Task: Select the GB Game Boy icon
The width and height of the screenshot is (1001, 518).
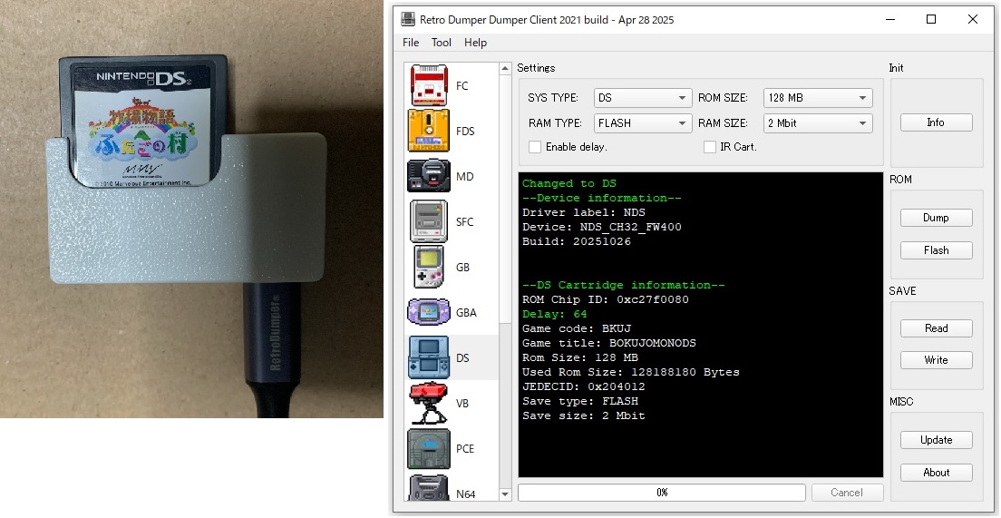Action: (428, 267)
